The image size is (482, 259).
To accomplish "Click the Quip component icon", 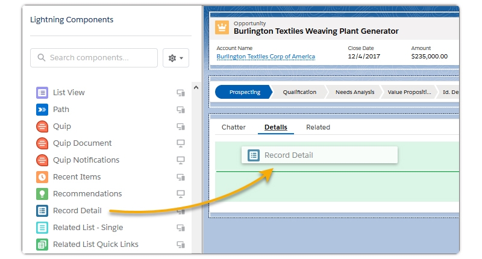I will [42, 126].
